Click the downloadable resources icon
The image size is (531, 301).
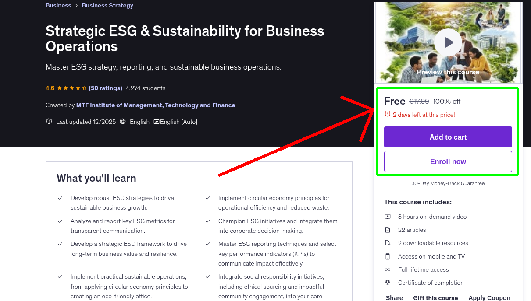[388, 243]
